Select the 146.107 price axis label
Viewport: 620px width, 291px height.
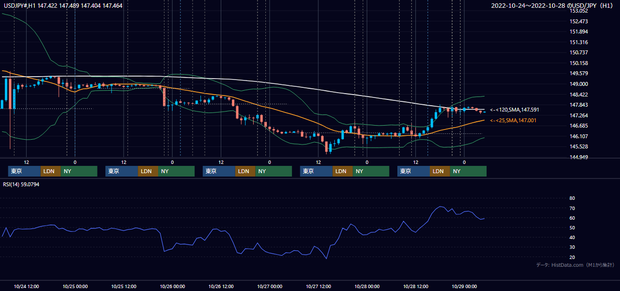pos(579,136)
